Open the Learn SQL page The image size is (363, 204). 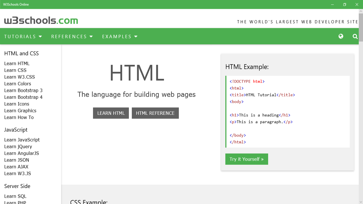click(x=15, y=196)
